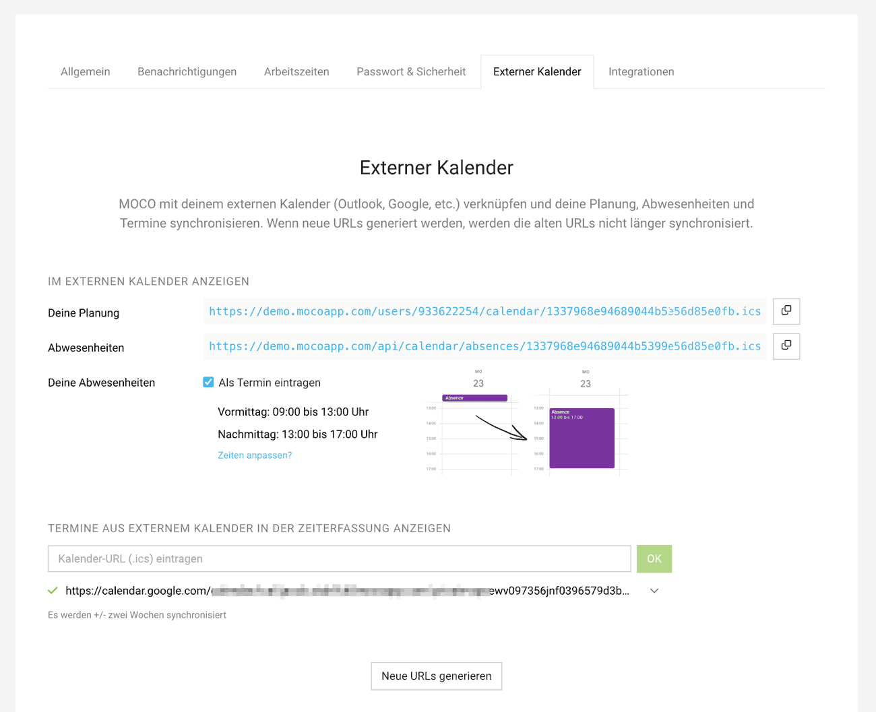The image size is (876, 712).
Task: Click TERMINE AUS EXTERNEM KALENDER section heading
Action: pos(249,529)
